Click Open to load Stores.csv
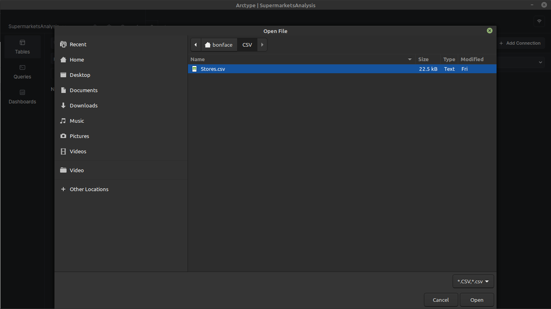 pos(477,300)
